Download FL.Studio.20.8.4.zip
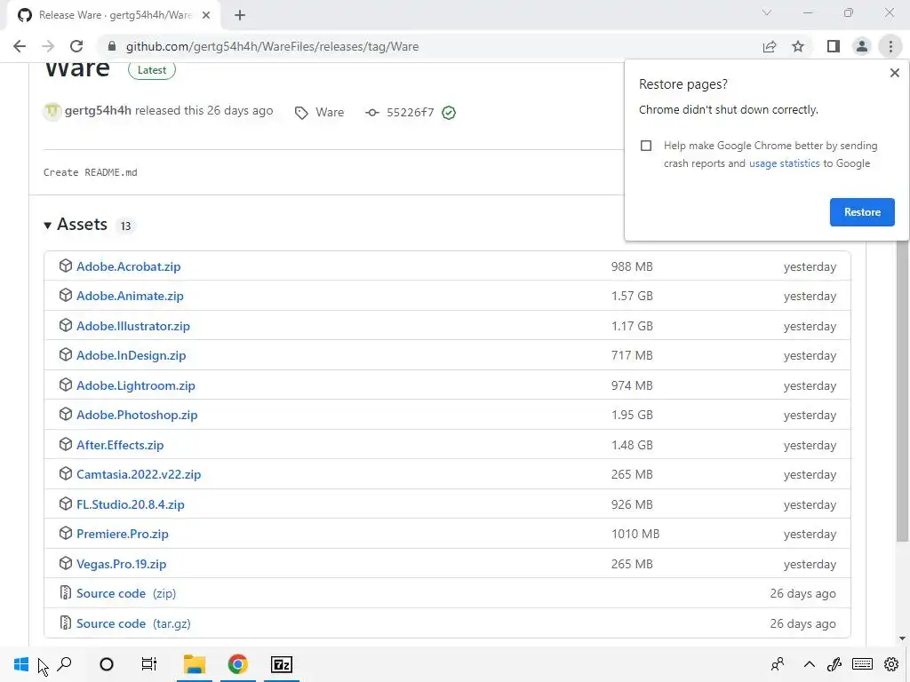 click(x=131, y=504)
